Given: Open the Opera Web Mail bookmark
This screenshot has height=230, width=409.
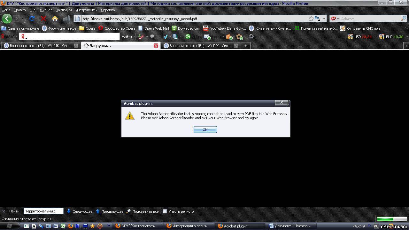Looking at the screenshot, I should pos(153,28).
